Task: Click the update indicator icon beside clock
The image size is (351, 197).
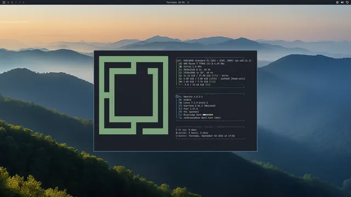Action: [x=188, y=2]
